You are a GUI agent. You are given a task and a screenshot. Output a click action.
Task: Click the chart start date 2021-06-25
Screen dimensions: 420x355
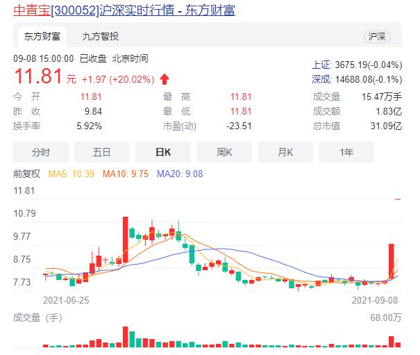click(66, 300)
